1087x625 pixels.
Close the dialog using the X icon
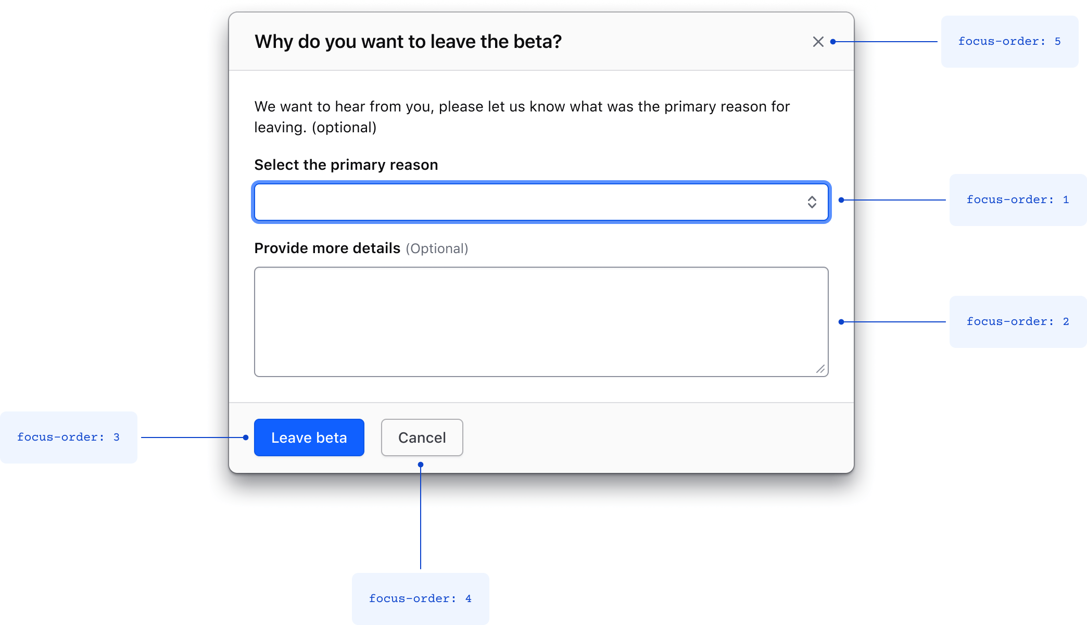pos(817,41)
